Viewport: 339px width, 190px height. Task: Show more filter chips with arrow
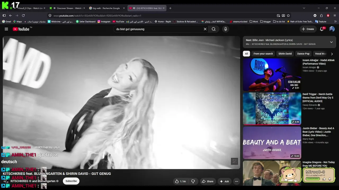pyautogui.click(x=332, y=54)
